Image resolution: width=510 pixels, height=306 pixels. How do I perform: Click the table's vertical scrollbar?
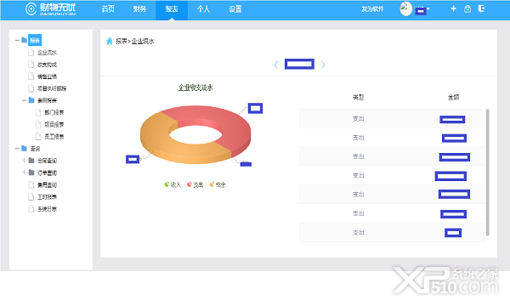(487, 173)
